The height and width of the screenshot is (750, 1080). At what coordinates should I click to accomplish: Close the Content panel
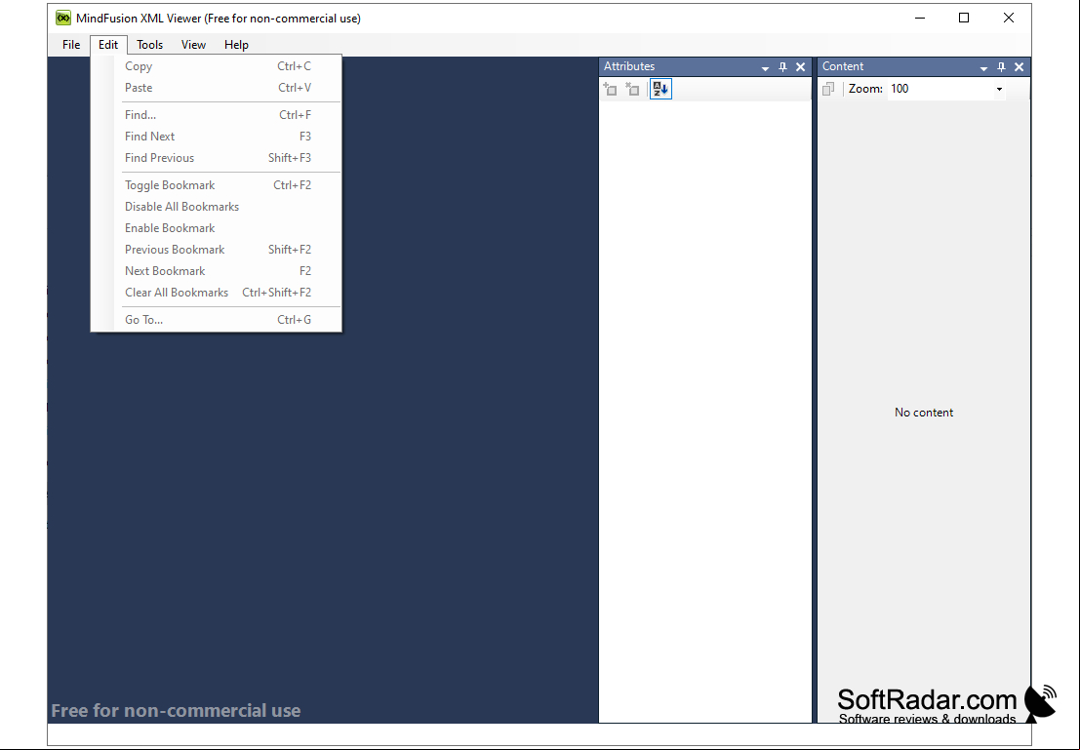click(x=1020, y=66)
